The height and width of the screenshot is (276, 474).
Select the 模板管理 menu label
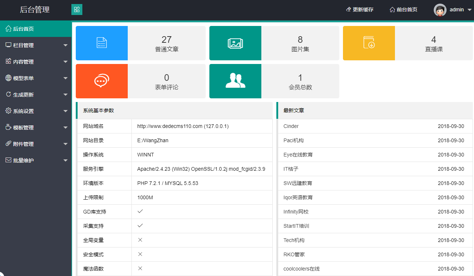click(x=23, y=128)
